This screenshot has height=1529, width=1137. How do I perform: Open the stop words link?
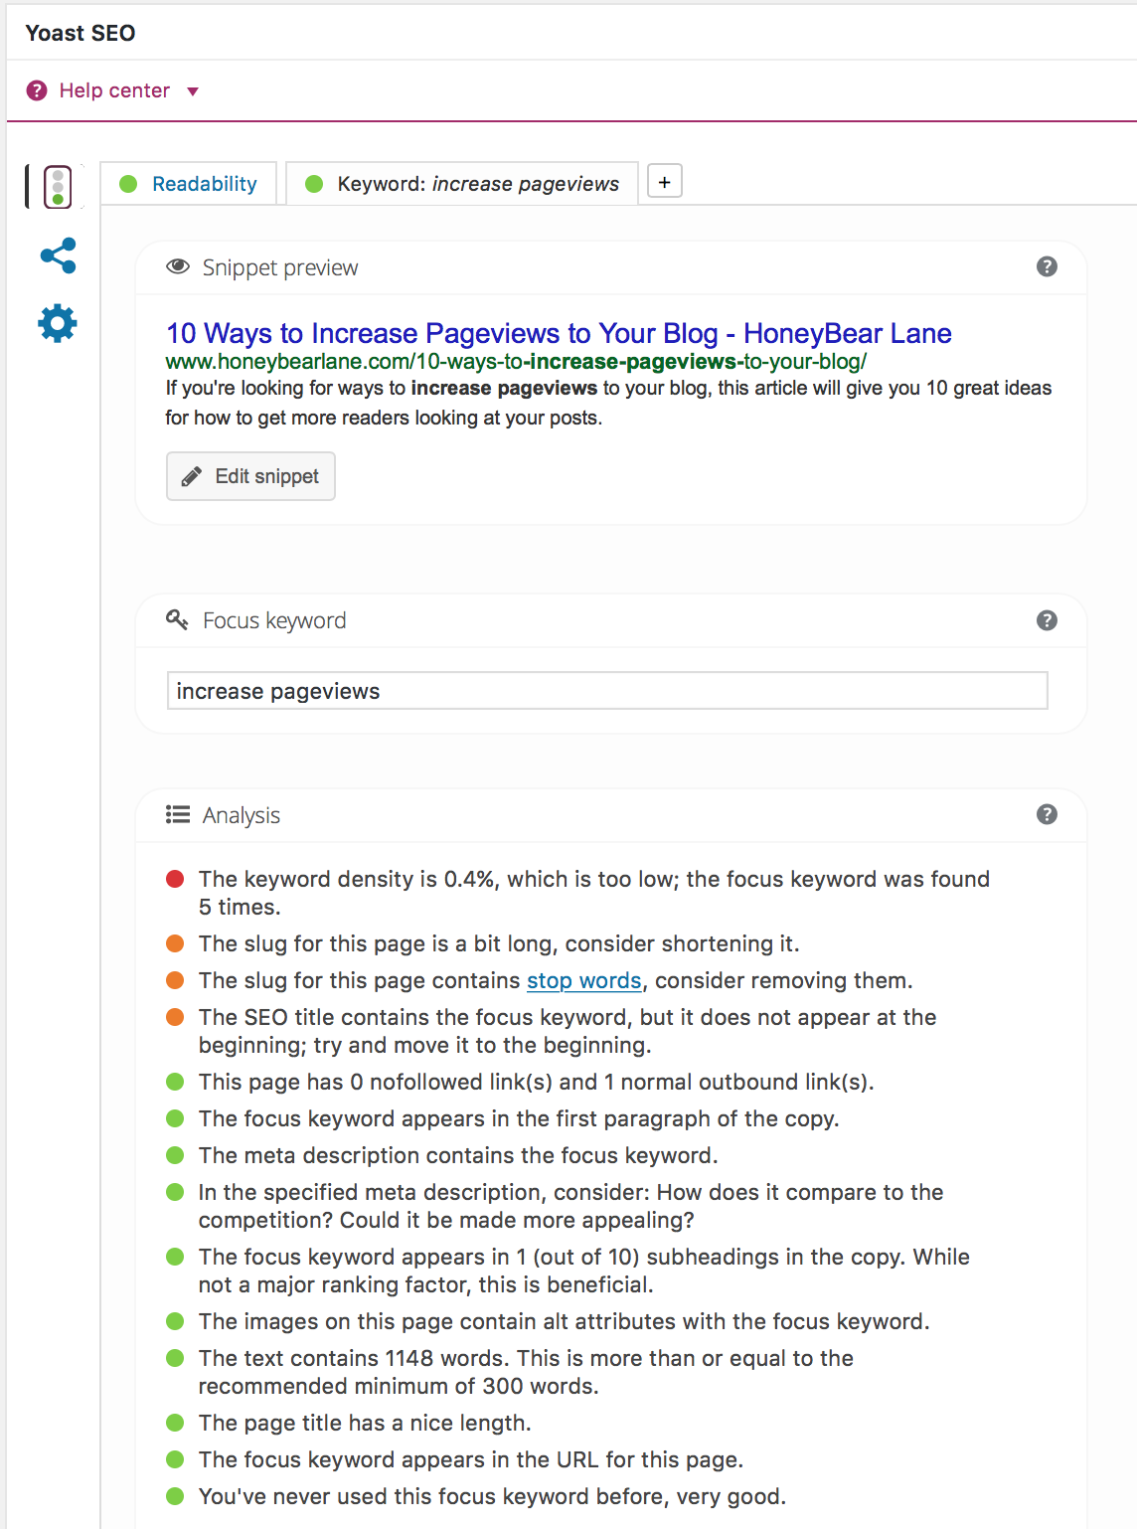584,980
